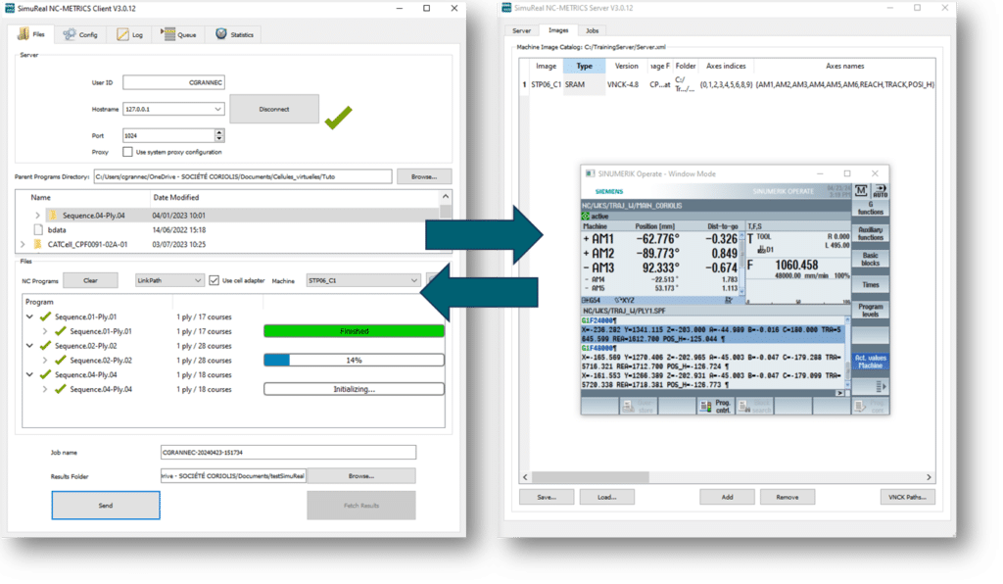1003x584 pixels.
Task: Open the Hostname dropdown showing 127.0.0.1
Action: click(173, 110)
